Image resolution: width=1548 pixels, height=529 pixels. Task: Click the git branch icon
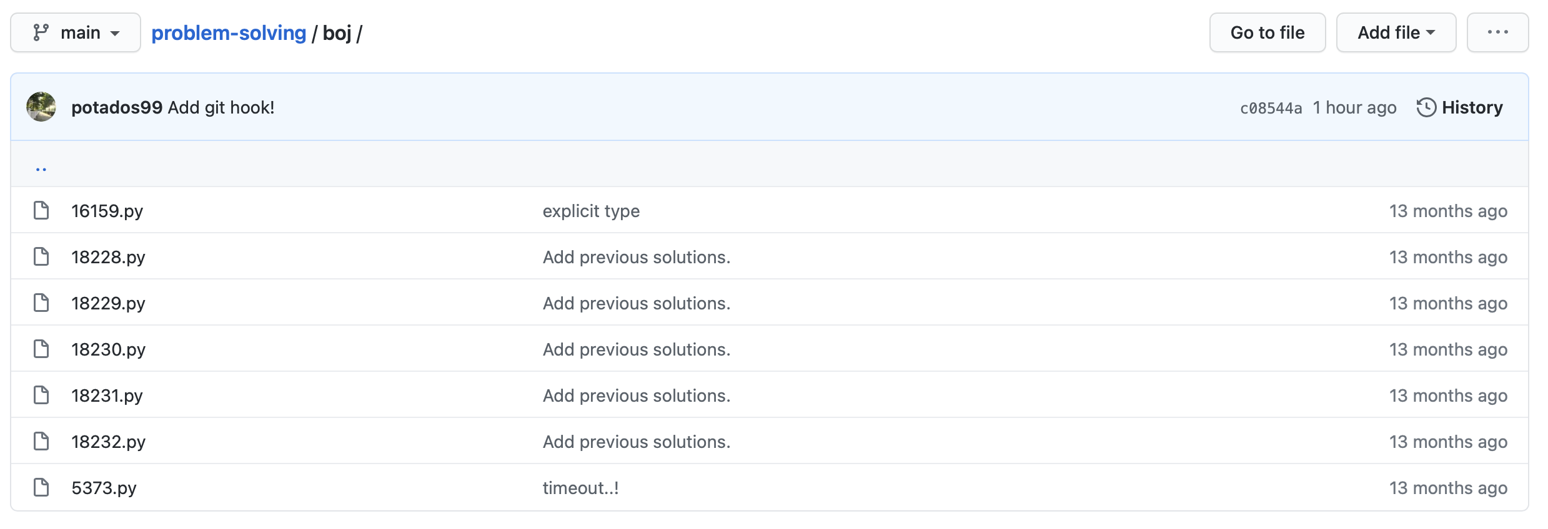click(x=41, y=32)
